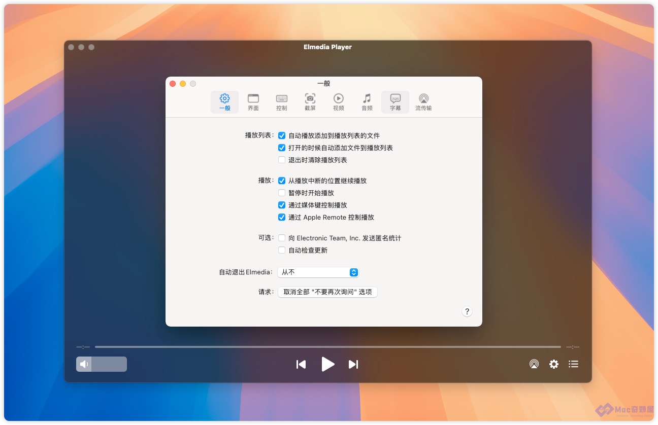This screenshot has height=425, width=658.
Task: Play media with the main play button
Action: pyautogui.click(x=328, y=364)
